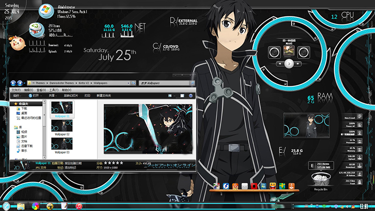Click previous track on music player widget
The height and width of the screenshot is (211, 375).
coord(280,64)
